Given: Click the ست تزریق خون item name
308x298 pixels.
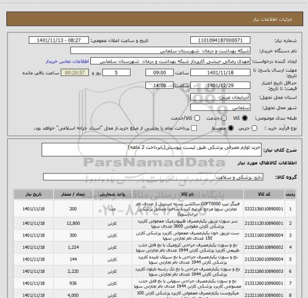Looking at the screenshot, I should pos(188,235).
